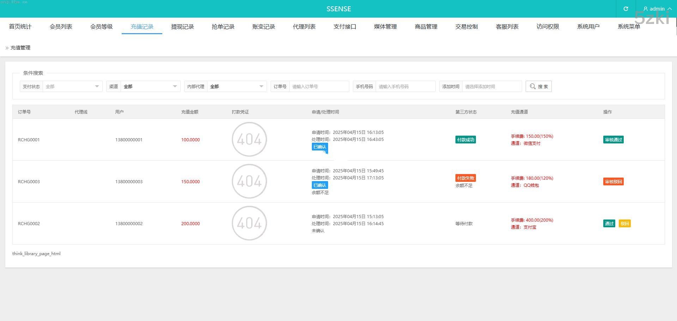This screenshot has height=321, width=677.
Task: Click the 订单号 input field
Action: (319, 86)
